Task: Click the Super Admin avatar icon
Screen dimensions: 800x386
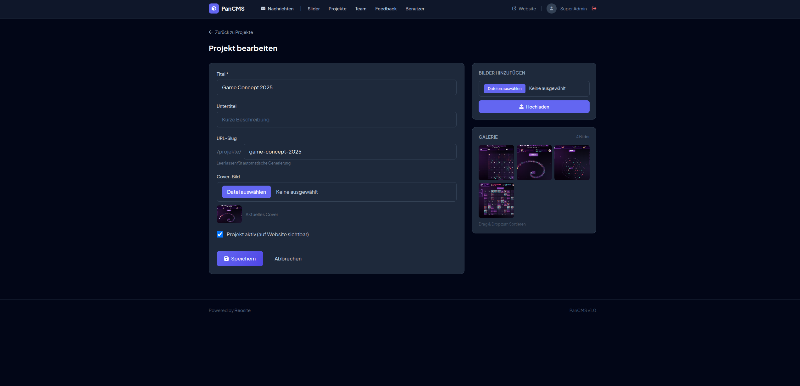Action: coord(551,8)
